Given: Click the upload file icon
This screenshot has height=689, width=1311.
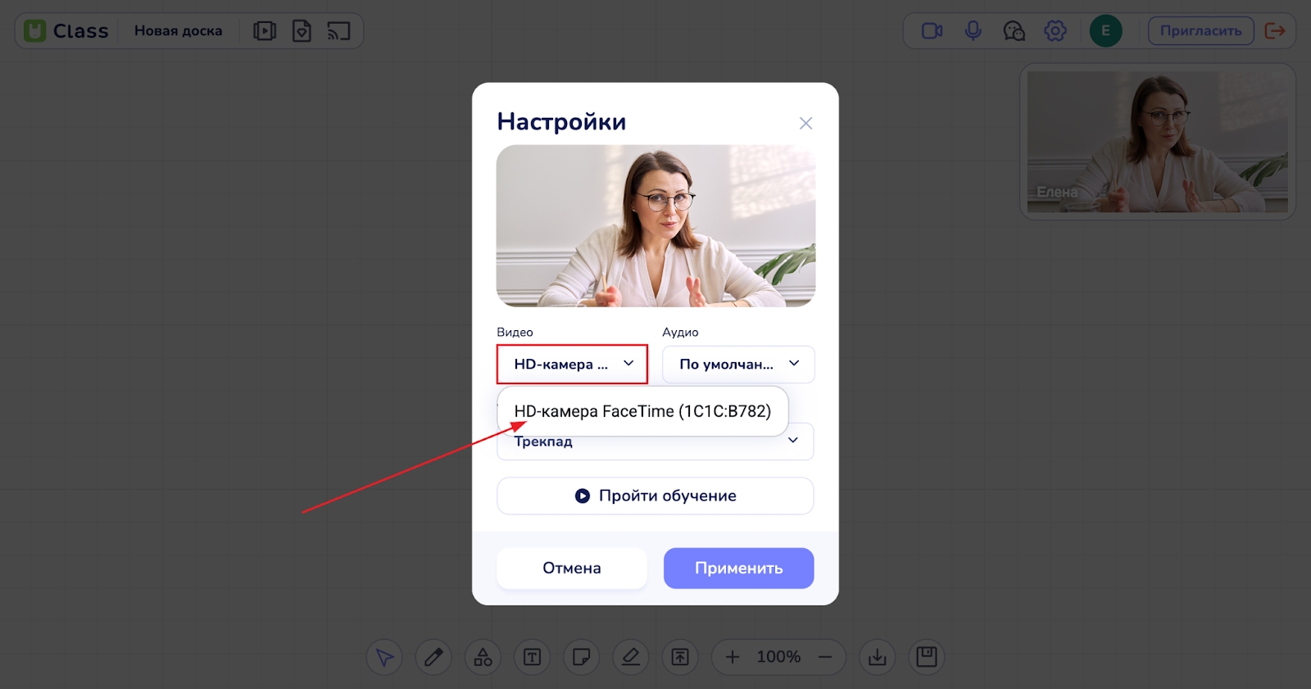Looking at the screenshot, I should pyautogui.click(x=680, y=657).
